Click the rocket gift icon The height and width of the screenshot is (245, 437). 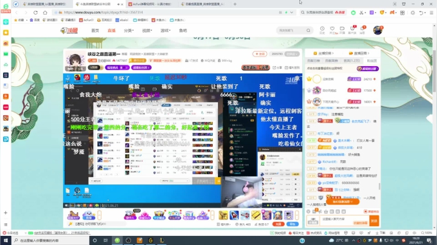tap(234, 215)
